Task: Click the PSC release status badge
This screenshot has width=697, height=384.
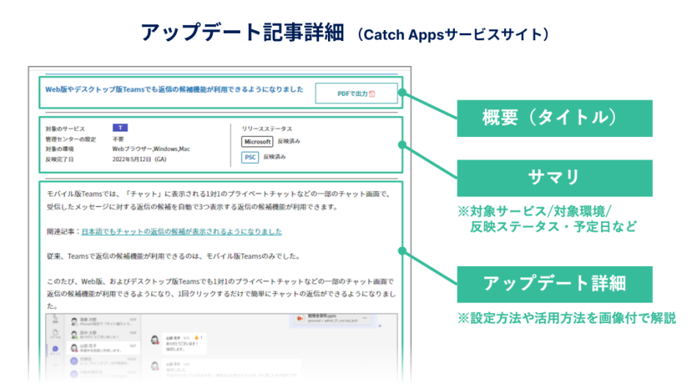Action: 250,157
